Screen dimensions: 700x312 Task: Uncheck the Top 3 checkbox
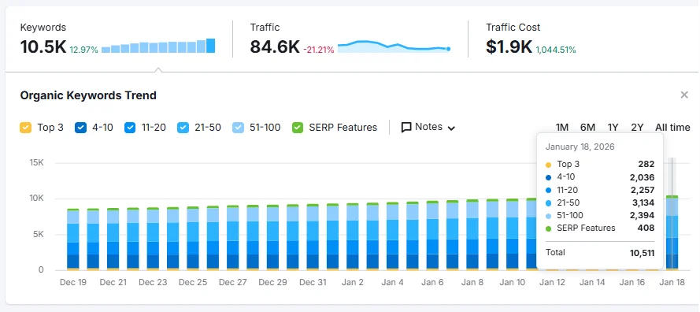[x=25, y=128]
